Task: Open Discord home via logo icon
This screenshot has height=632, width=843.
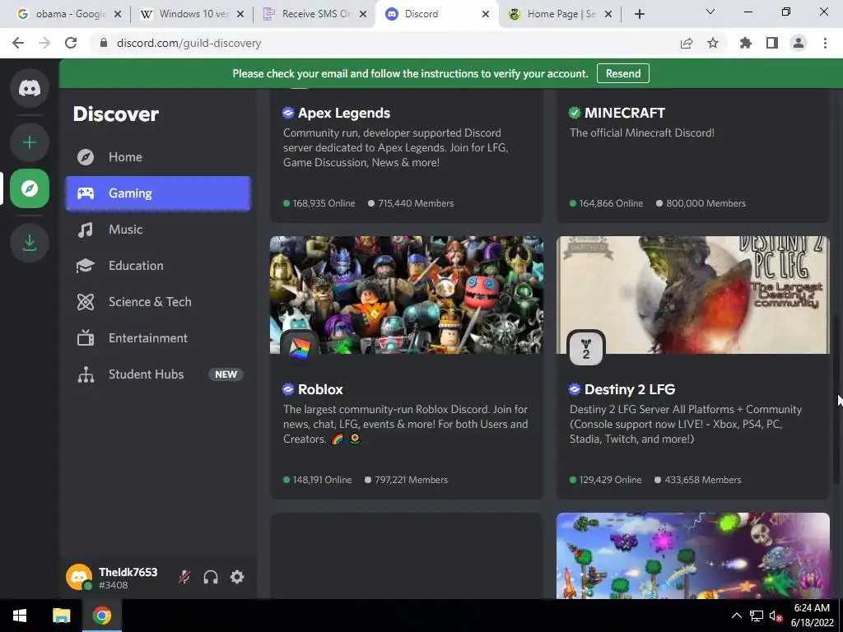Action: (x=30, y=87)
